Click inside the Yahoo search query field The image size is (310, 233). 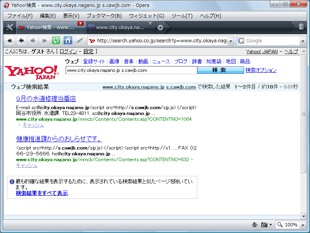131,70
